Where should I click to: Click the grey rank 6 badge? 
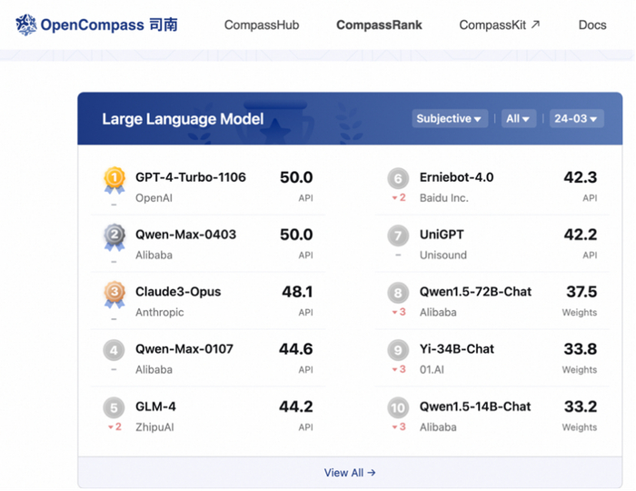(398, 178)
